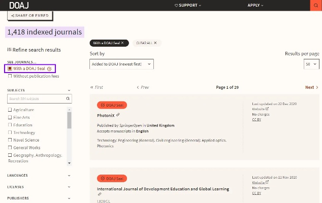This screenshot has width=322, height=203.
Task: Open the 'Added to DOAJ (newest first)' sort dropdown
Action: point(122,64)
